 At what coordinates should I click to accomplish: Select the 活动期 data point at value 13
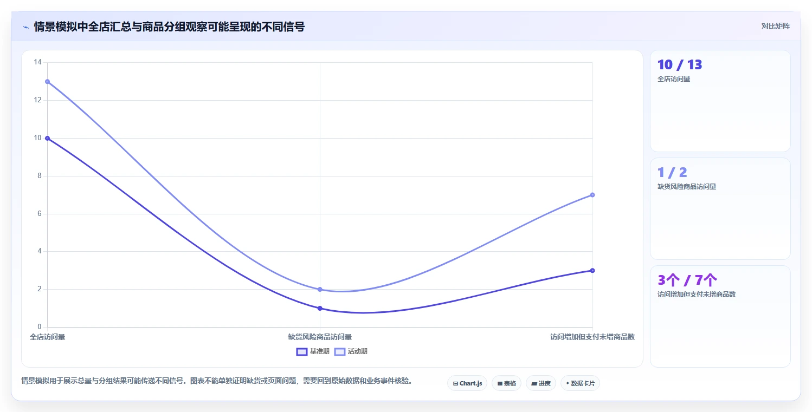coord(47,82)
